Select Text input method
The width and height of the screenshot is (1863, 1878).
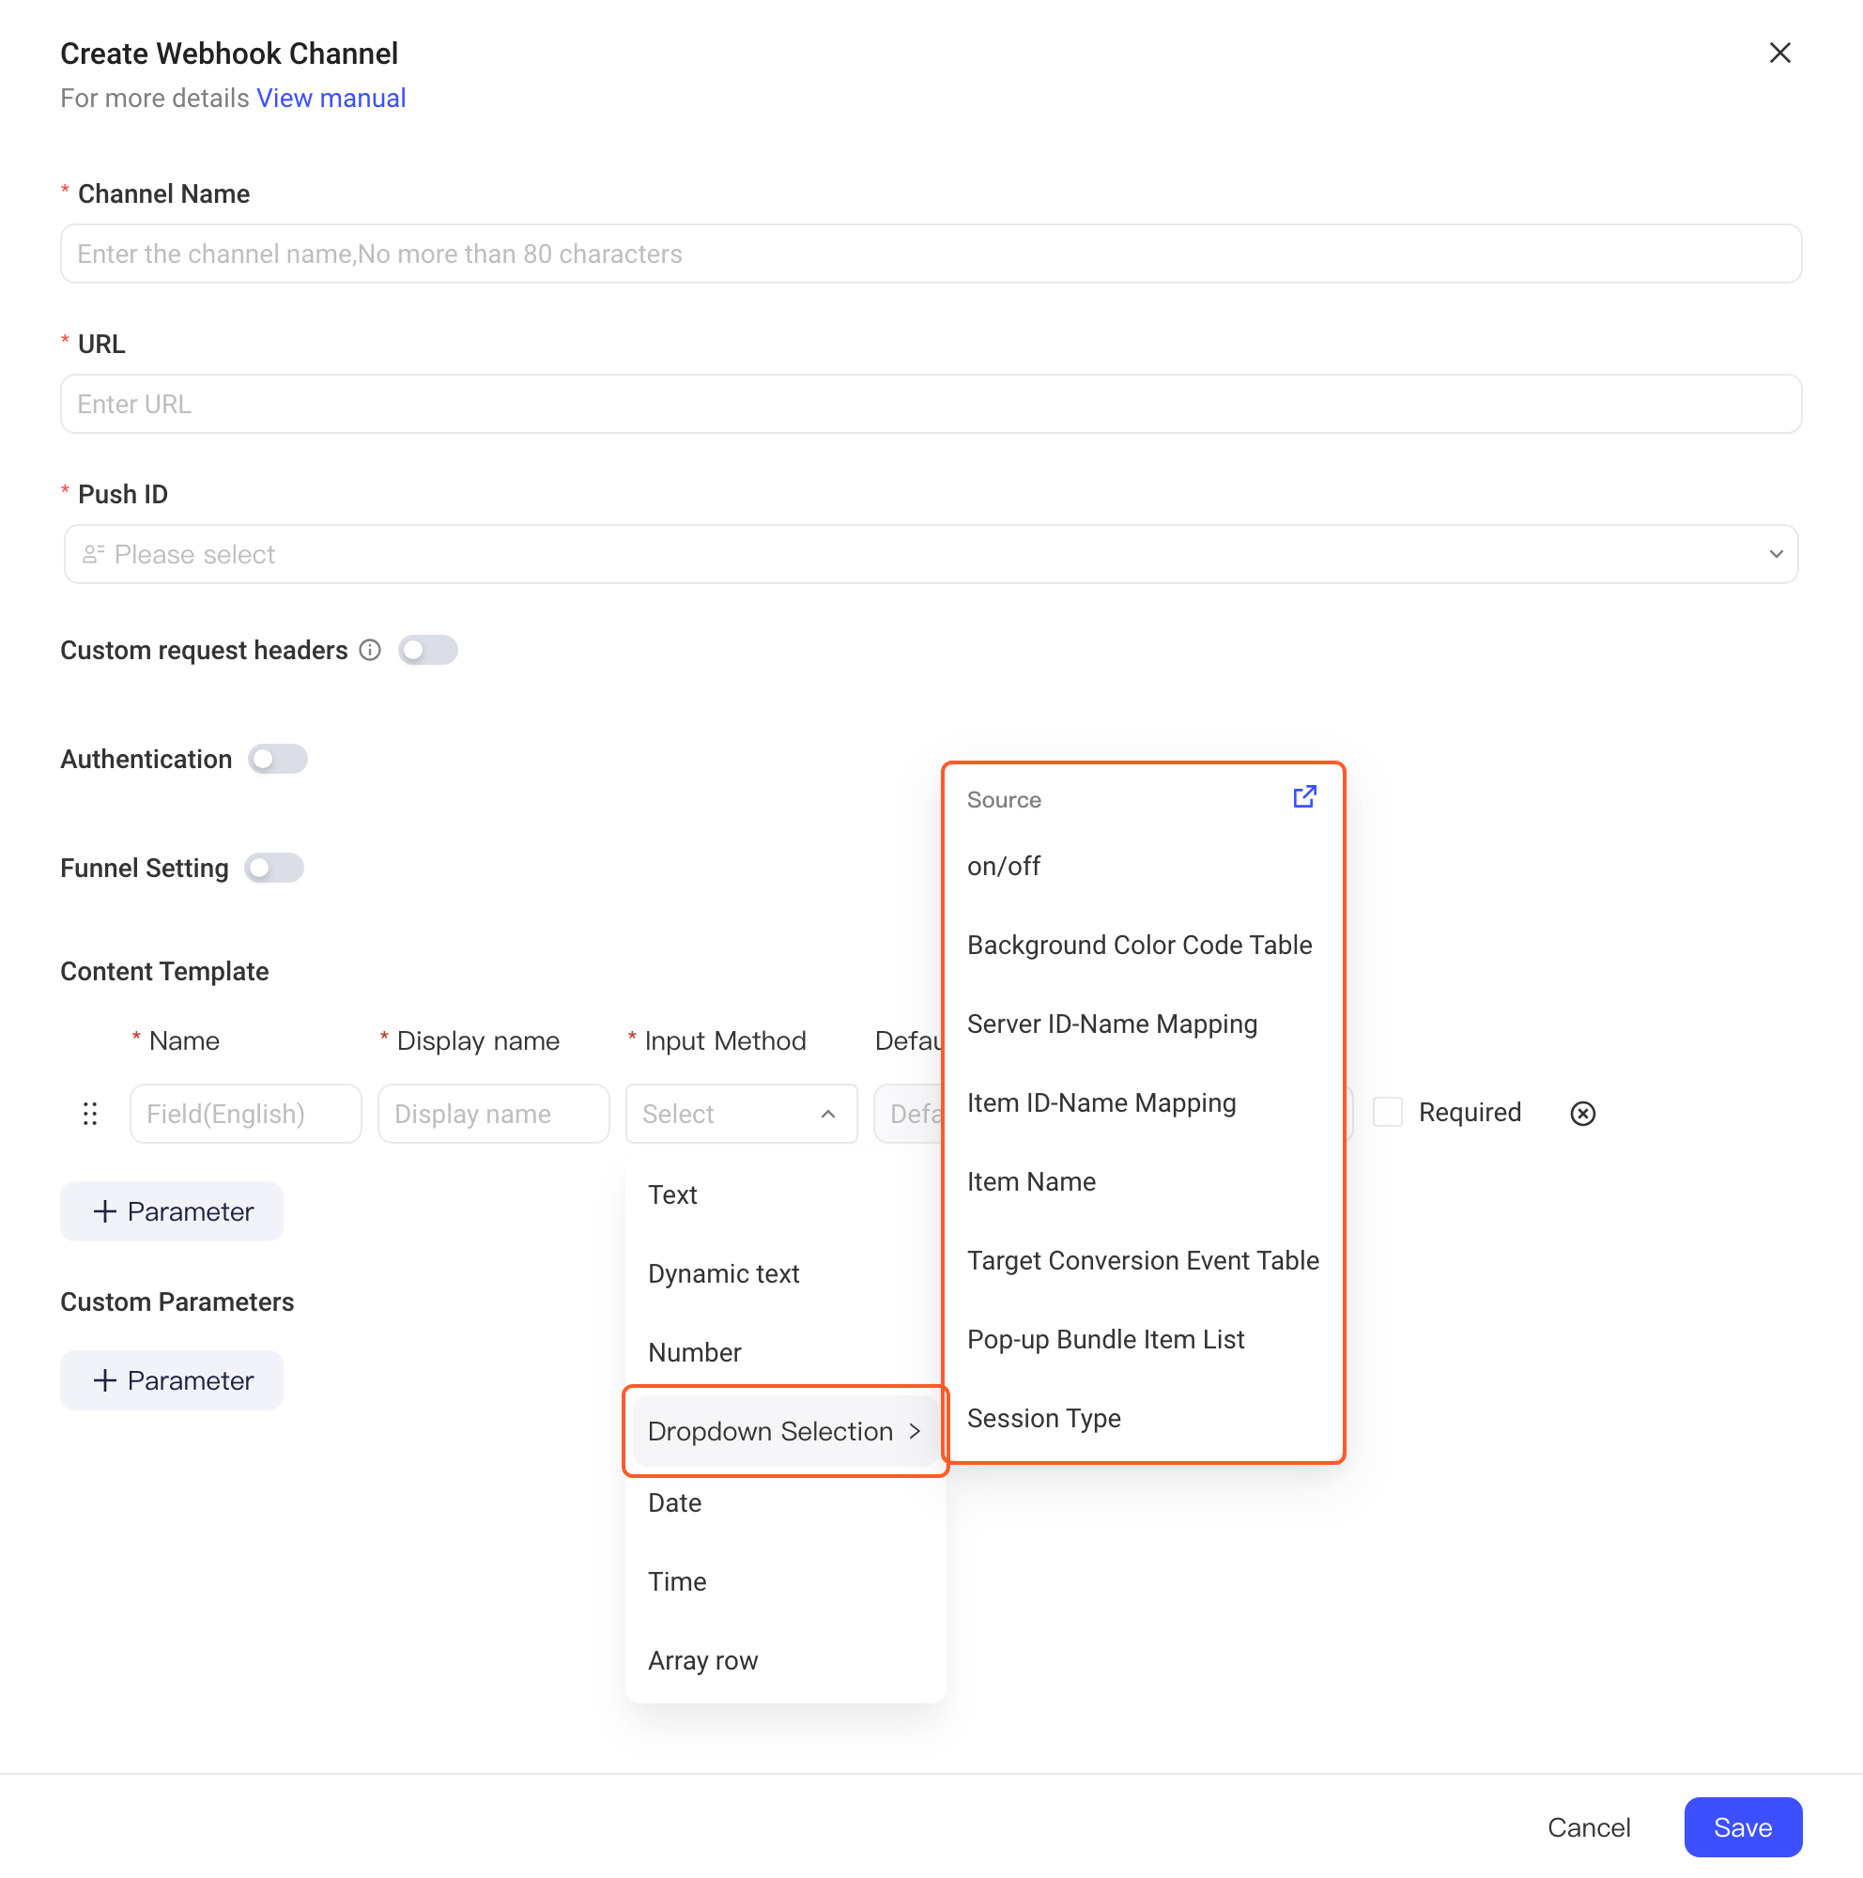[785, 1194]
